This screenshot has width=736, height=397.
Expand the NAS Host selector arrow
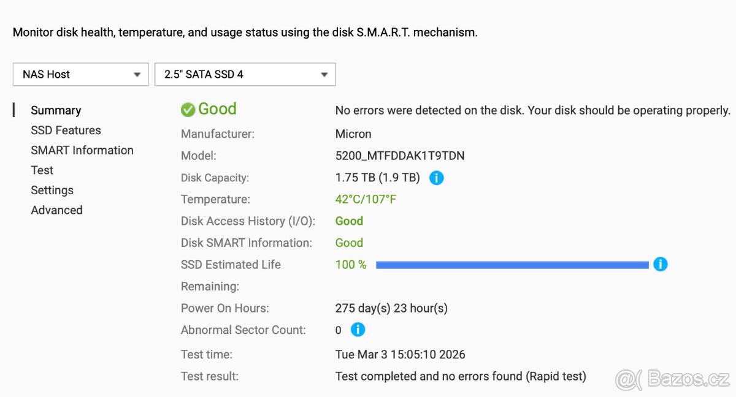[137, 74]
